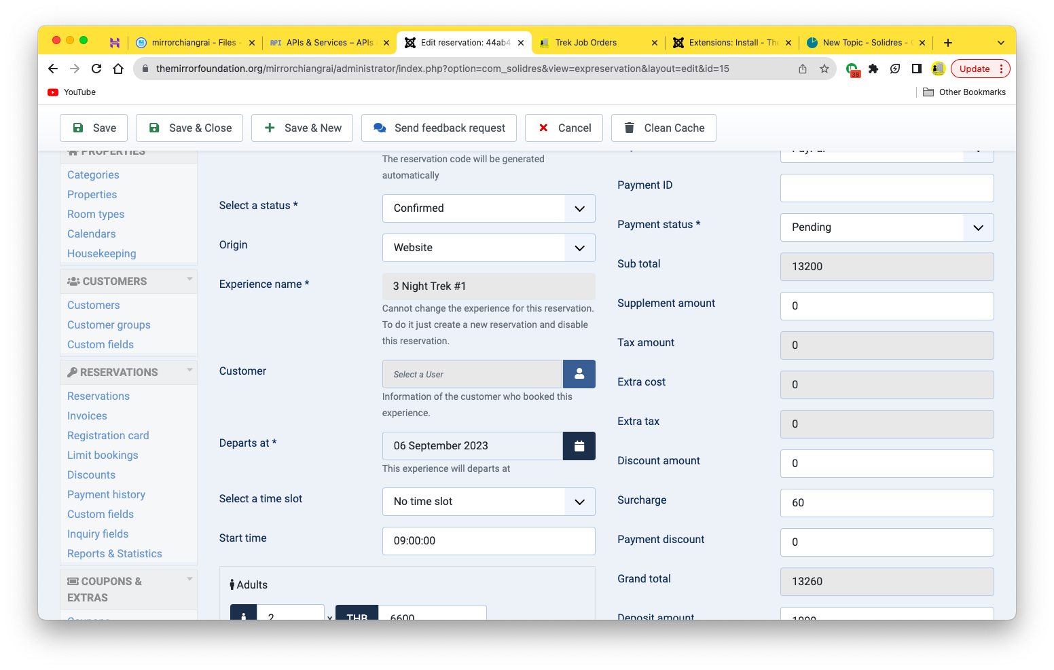Open the calendar picker for Departs at
The height and width of the screenshot is (670, 1054).
tap(579, 446)
